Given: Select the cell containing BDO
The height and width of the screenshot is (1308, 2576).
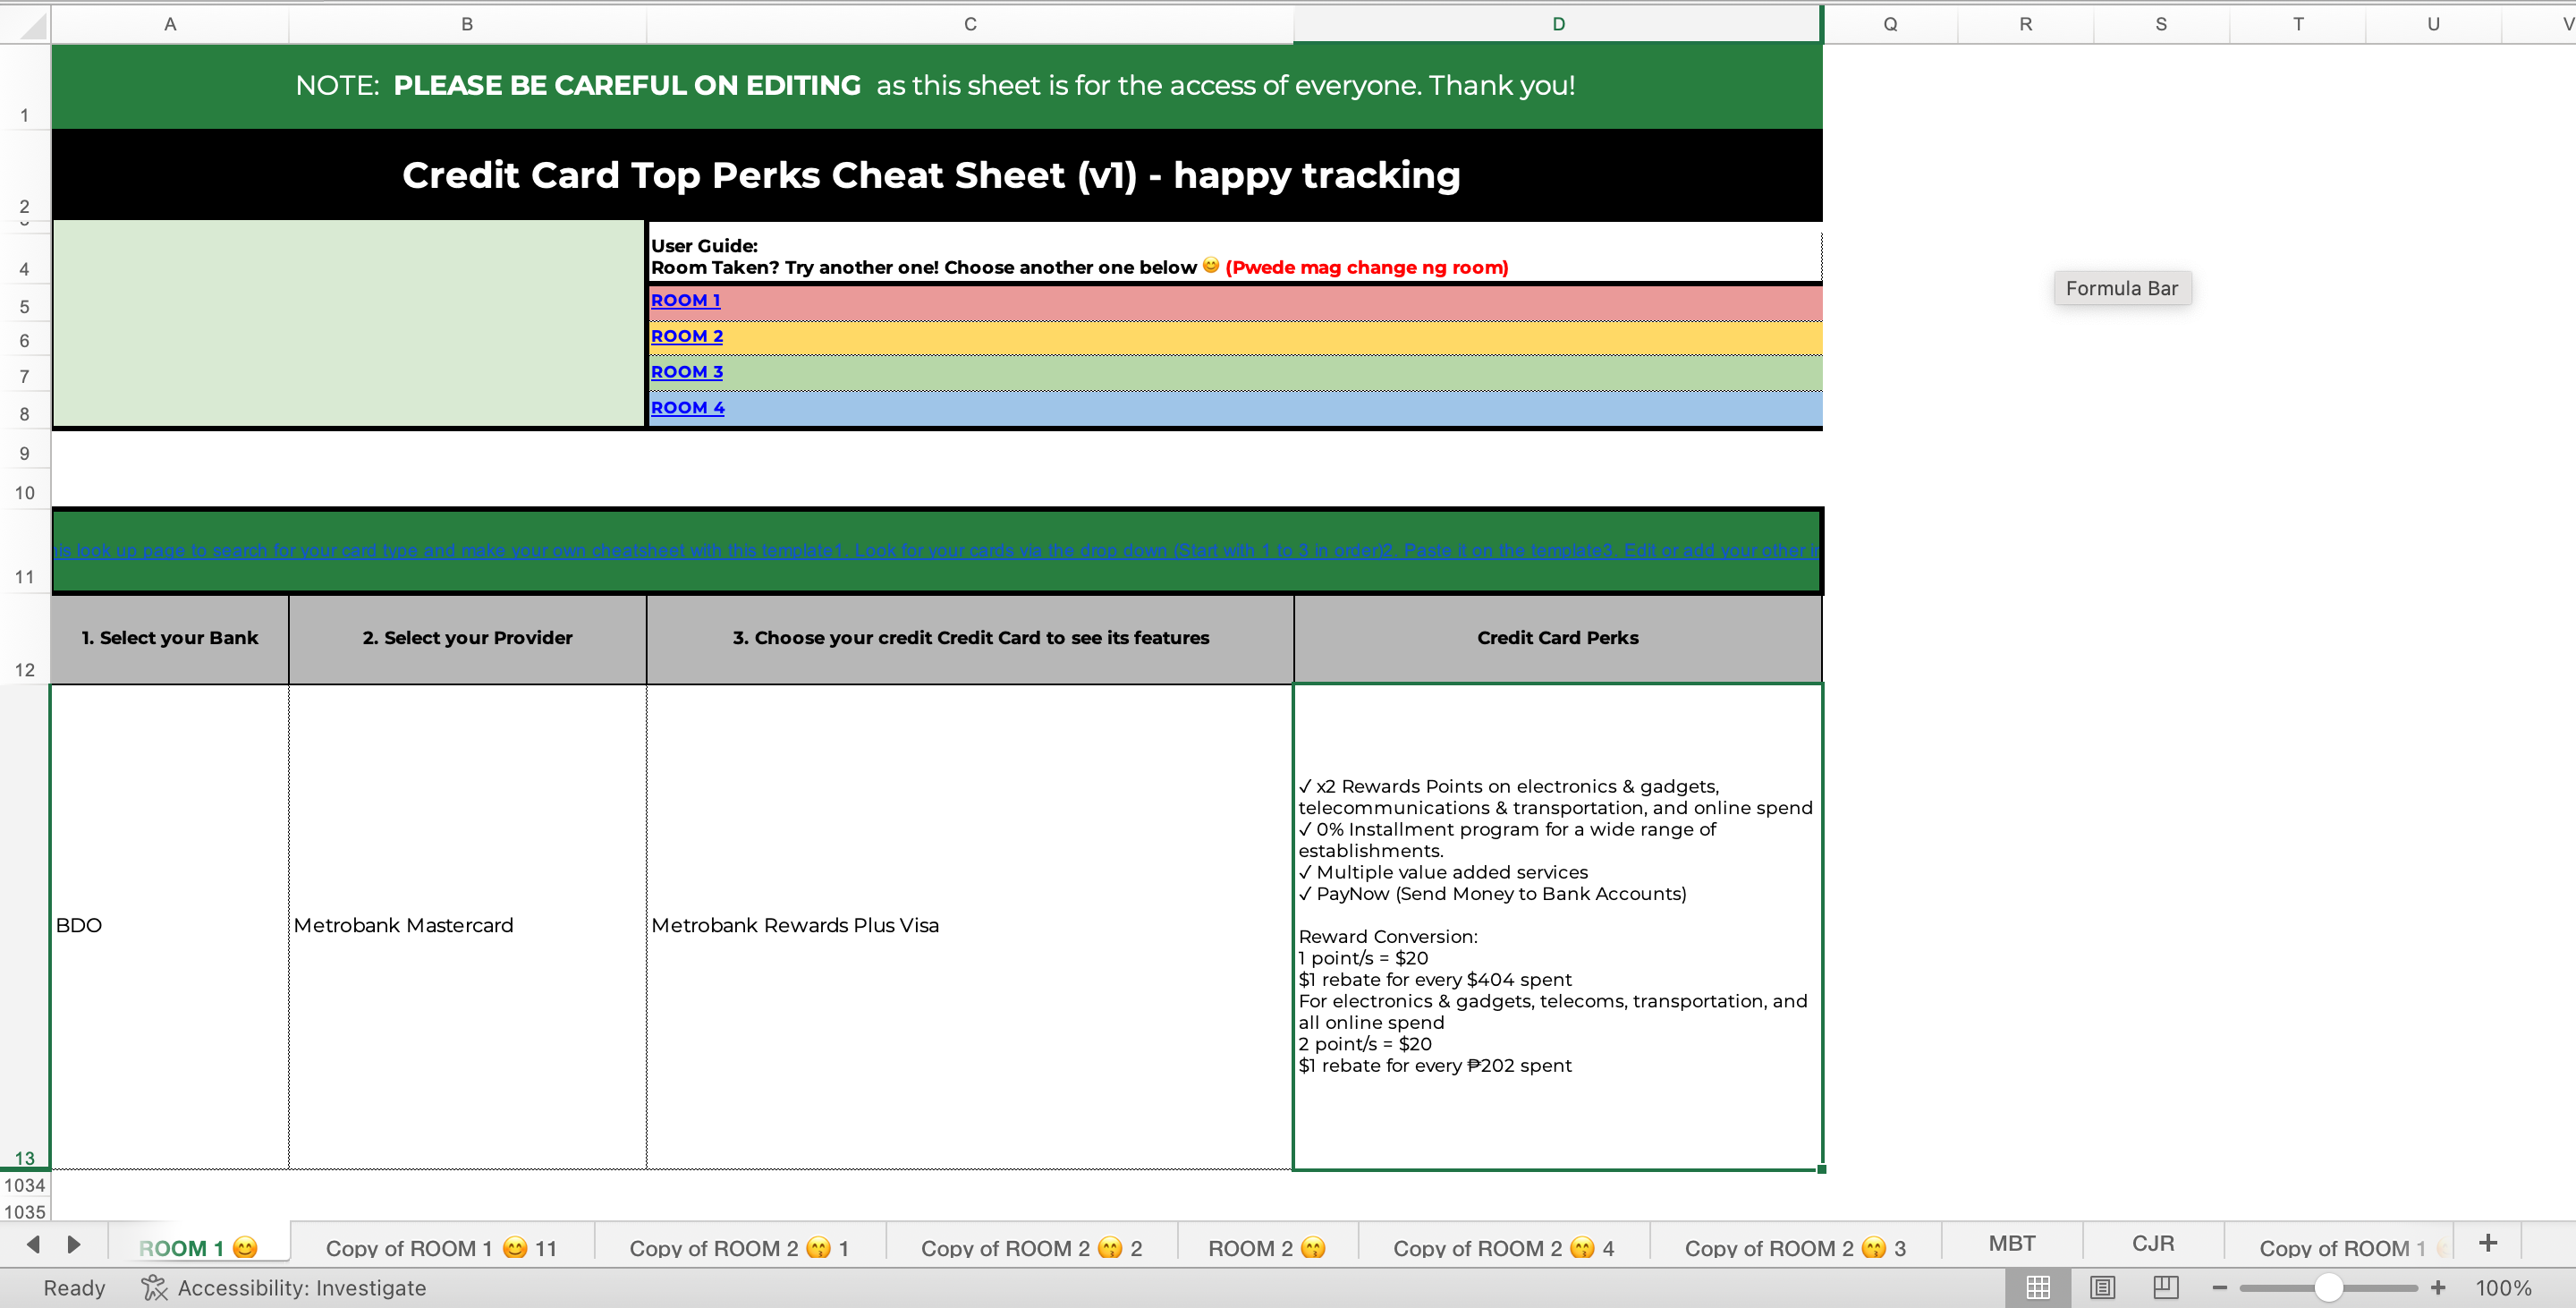Looking at the screenshot, I should click(168, 925).
